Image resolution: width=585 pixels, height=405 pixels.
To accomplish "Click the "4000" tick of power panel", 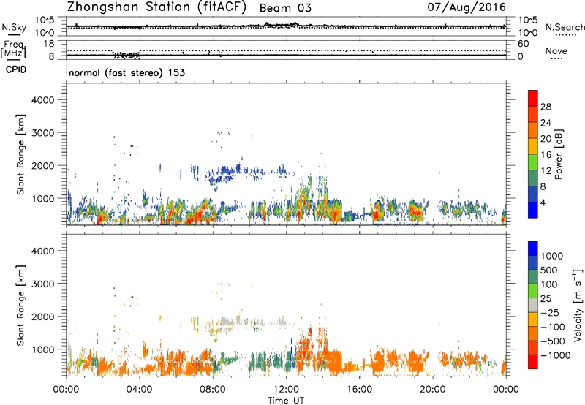I will coord(43,100).
